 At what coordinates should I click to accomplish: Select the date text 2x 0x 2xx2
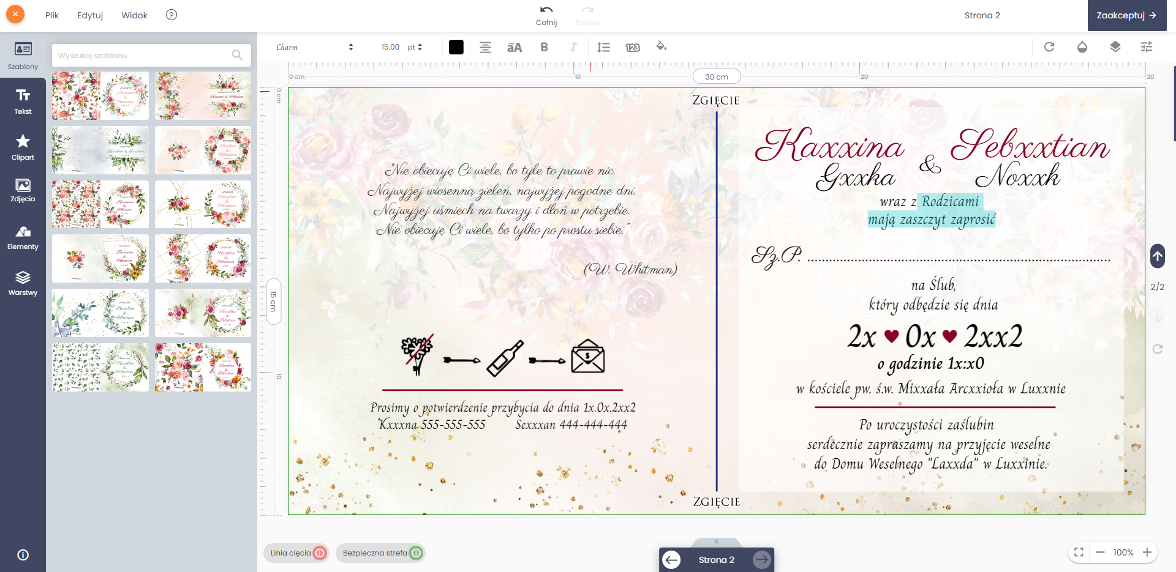[x=935, y=336]
